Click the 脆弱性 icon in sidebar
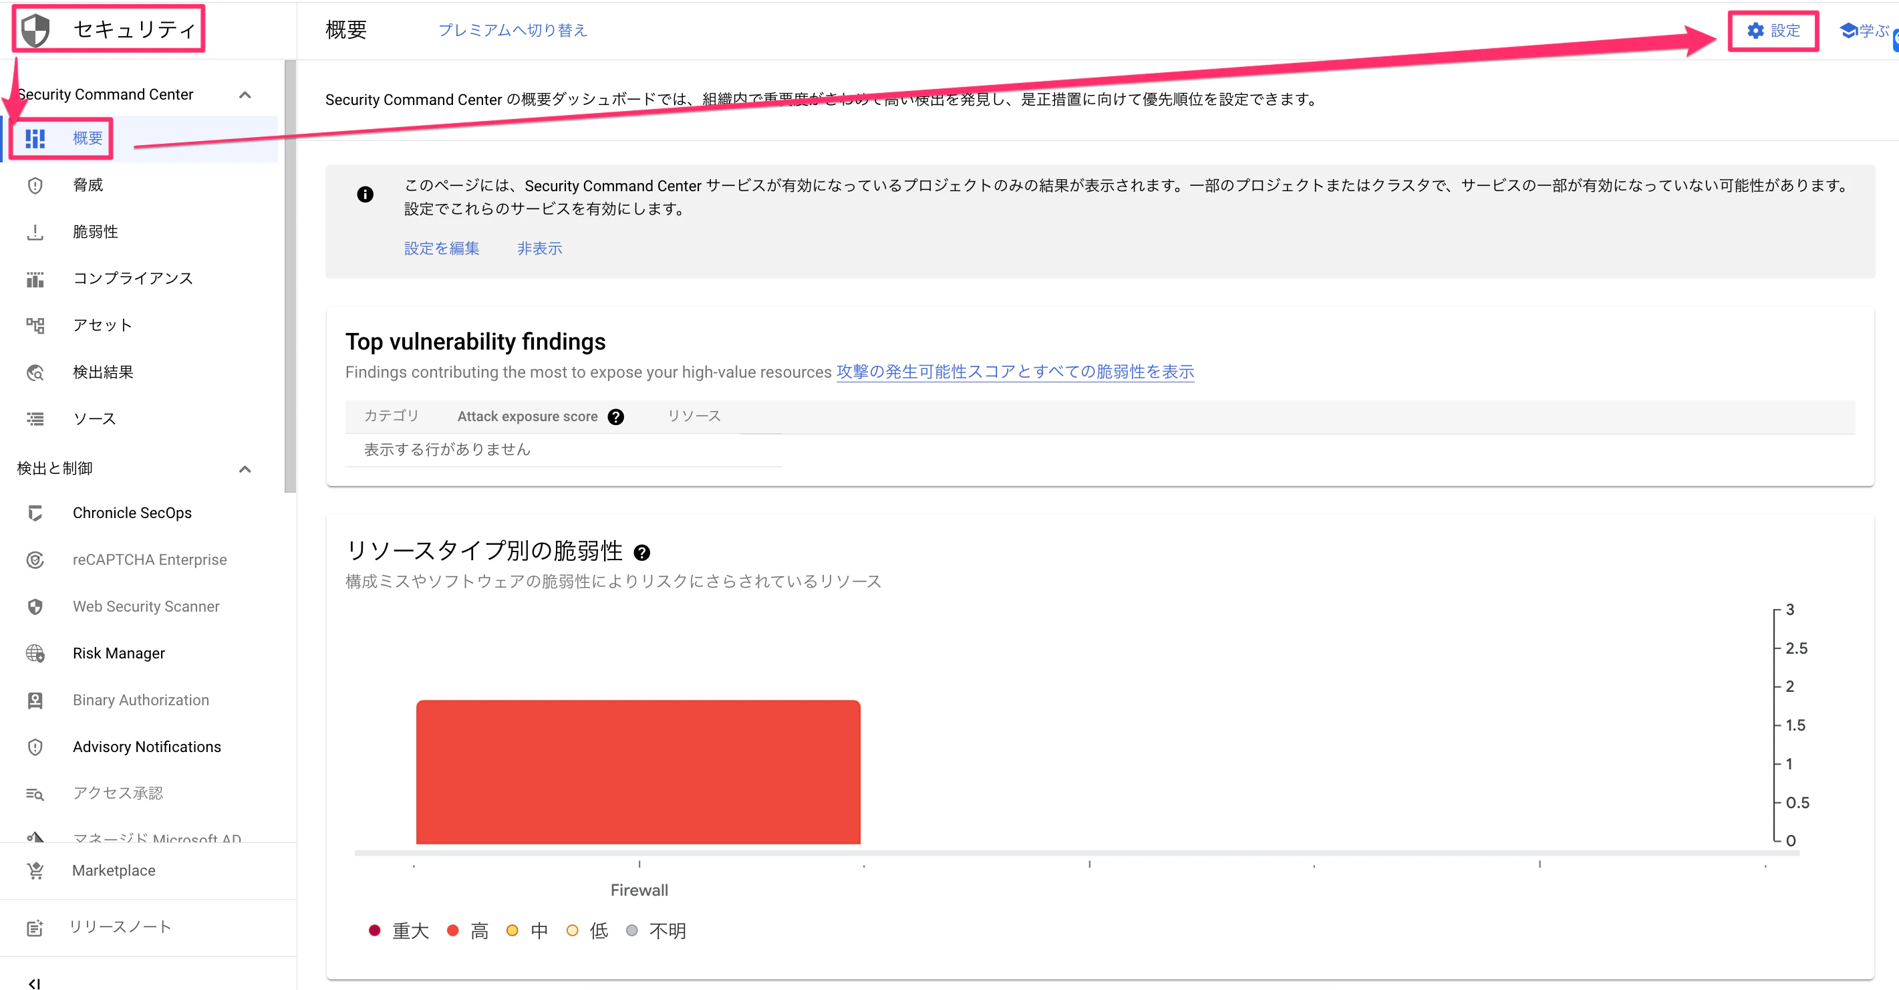Viewport: 1899px width, 990px height. coord(35,233)
